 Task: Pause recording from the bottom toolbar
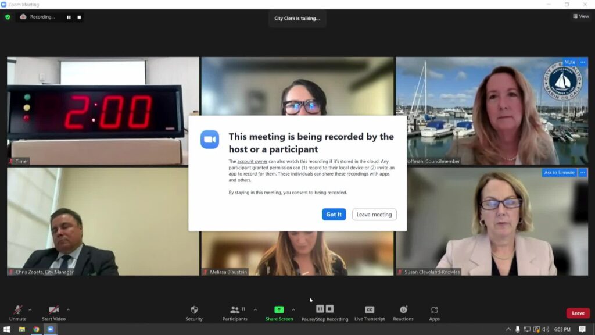point(320,309)
